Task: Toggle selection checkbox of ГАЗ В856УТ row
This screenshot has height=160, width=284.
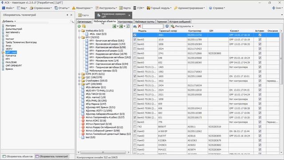Action: click(135, 127)
